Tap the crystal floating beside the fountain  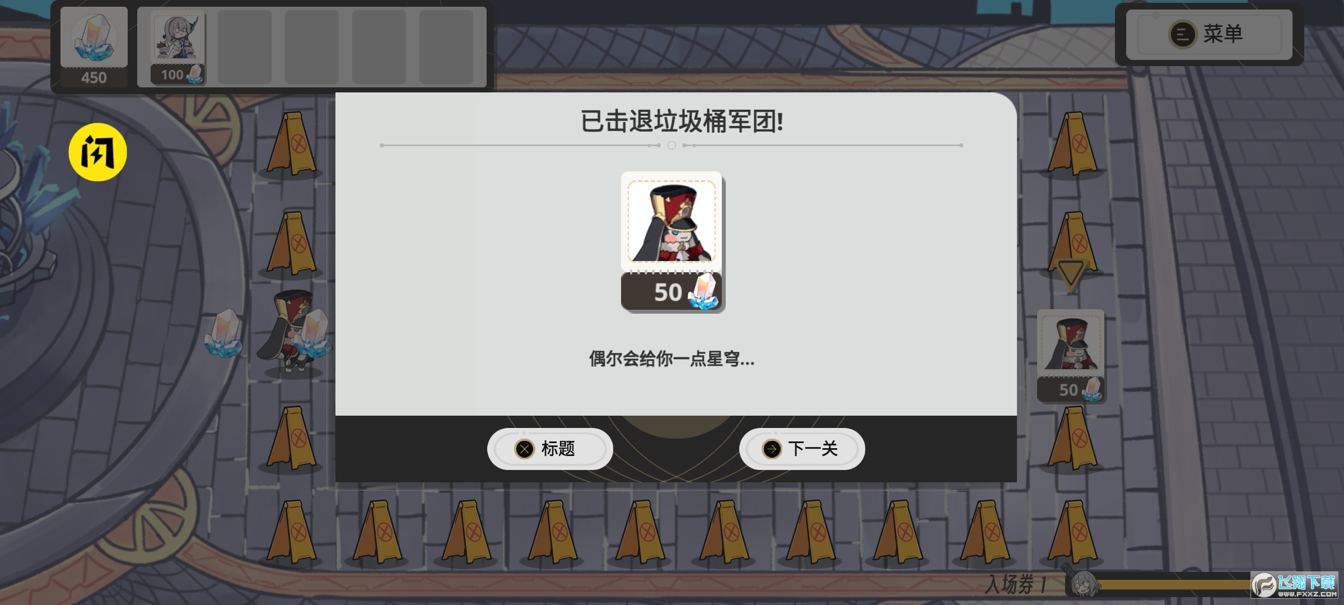click(223, 333)
